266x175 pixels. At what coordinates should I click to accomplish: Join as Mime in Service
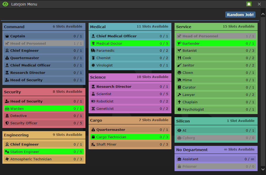[216, 80]
